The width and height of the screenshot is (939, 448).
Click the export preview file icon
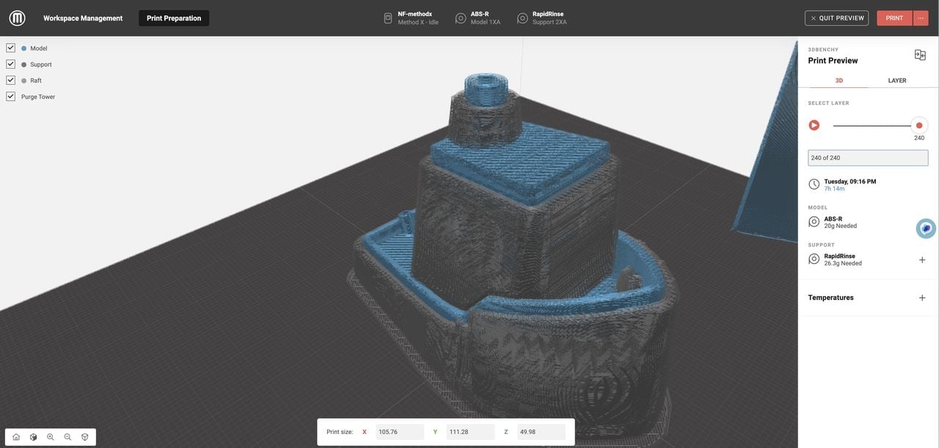coord(920,55)
